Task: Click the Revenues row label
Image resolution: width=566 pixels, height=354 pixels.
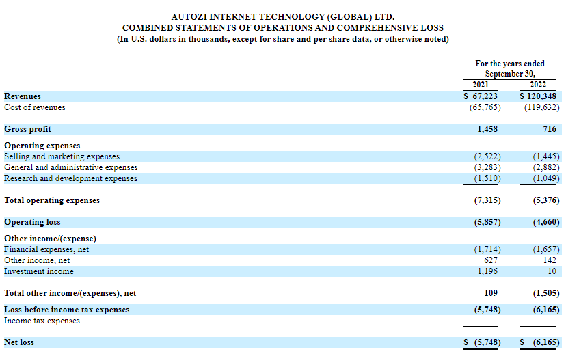Action: [23, 96]
